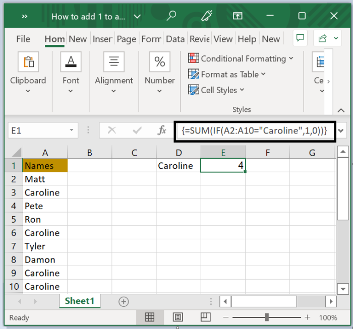
Task: Open the Cell Styles gallery
Action: coord(216,90)
